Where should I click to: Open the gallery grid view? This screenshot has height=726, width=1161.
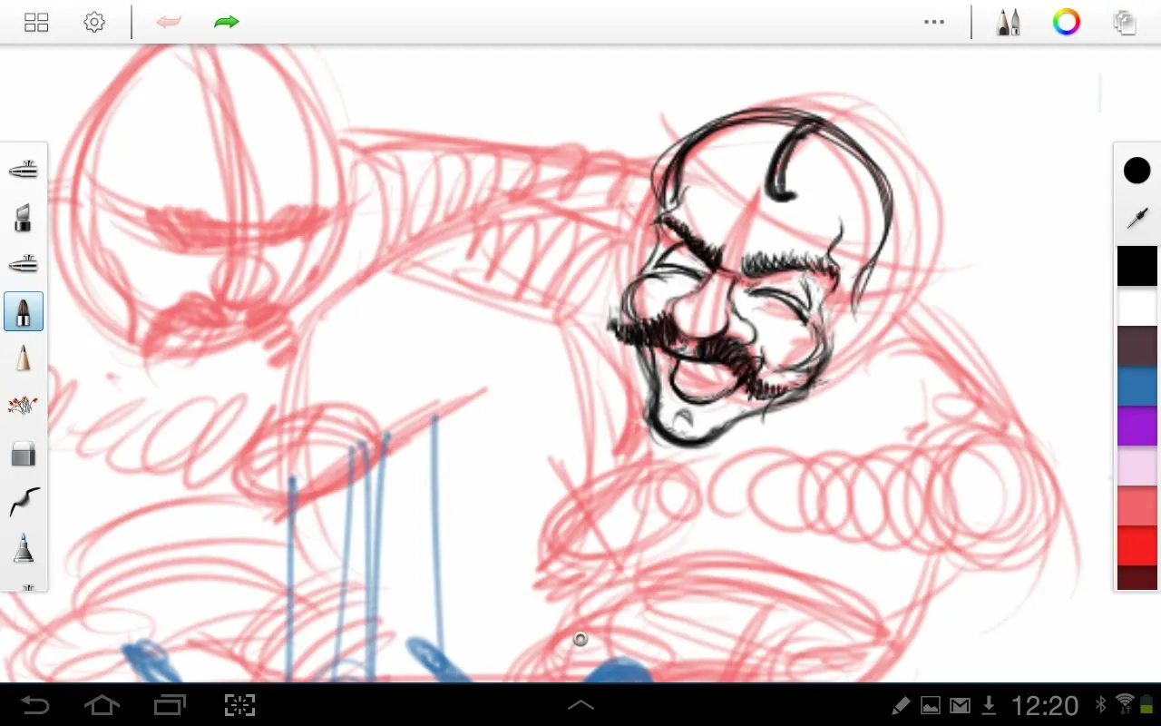(x=36, y=23)
